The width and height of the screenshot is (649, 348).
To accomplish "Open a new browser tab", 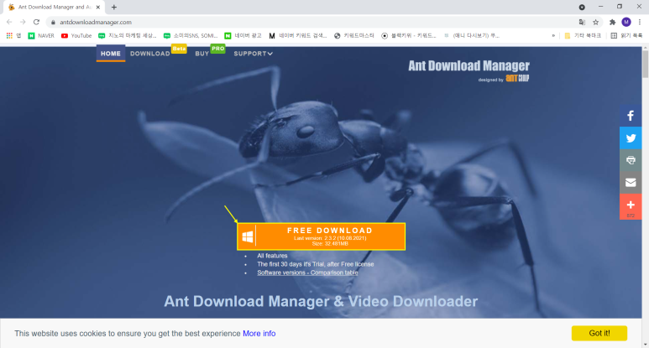I will (x=114, y=7).
